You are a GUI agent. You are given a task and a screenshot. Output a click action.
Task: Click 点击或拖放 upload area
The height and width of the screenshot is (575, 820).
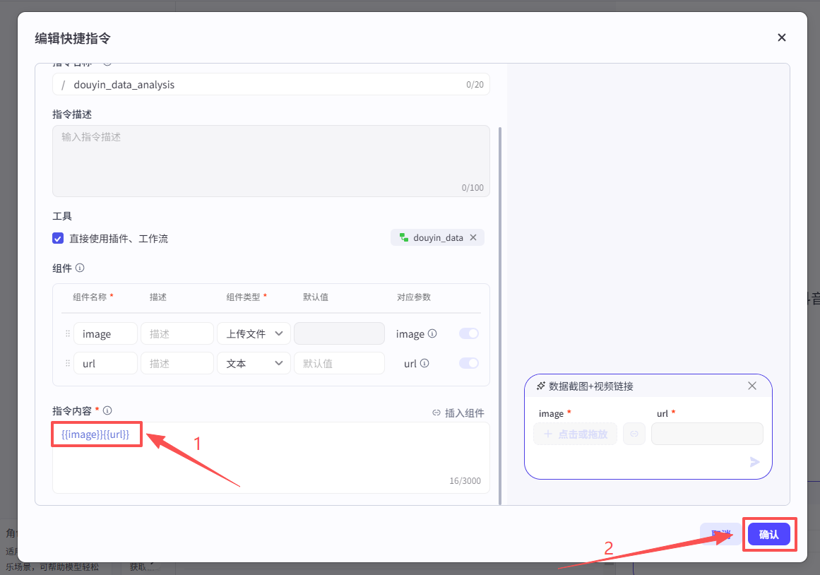[575, 434]
